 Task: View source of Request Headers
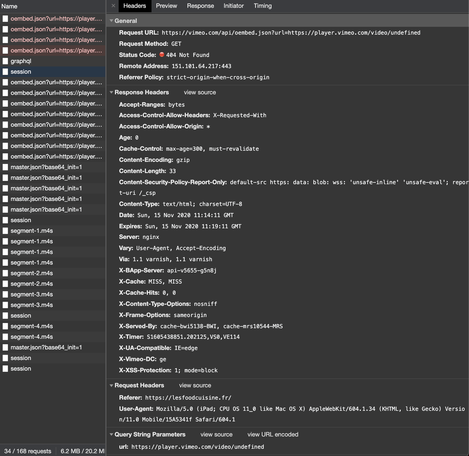195,385
